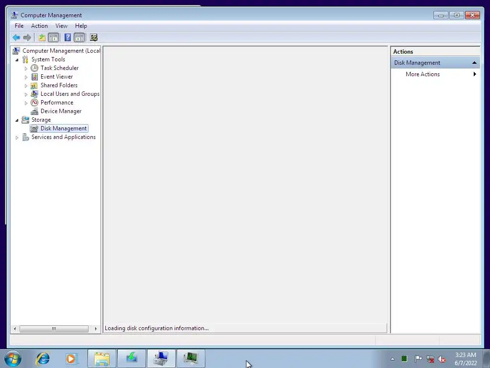490x368 pixels.
Task: Select the Device Manager tree item
Action: pos(61,111)
